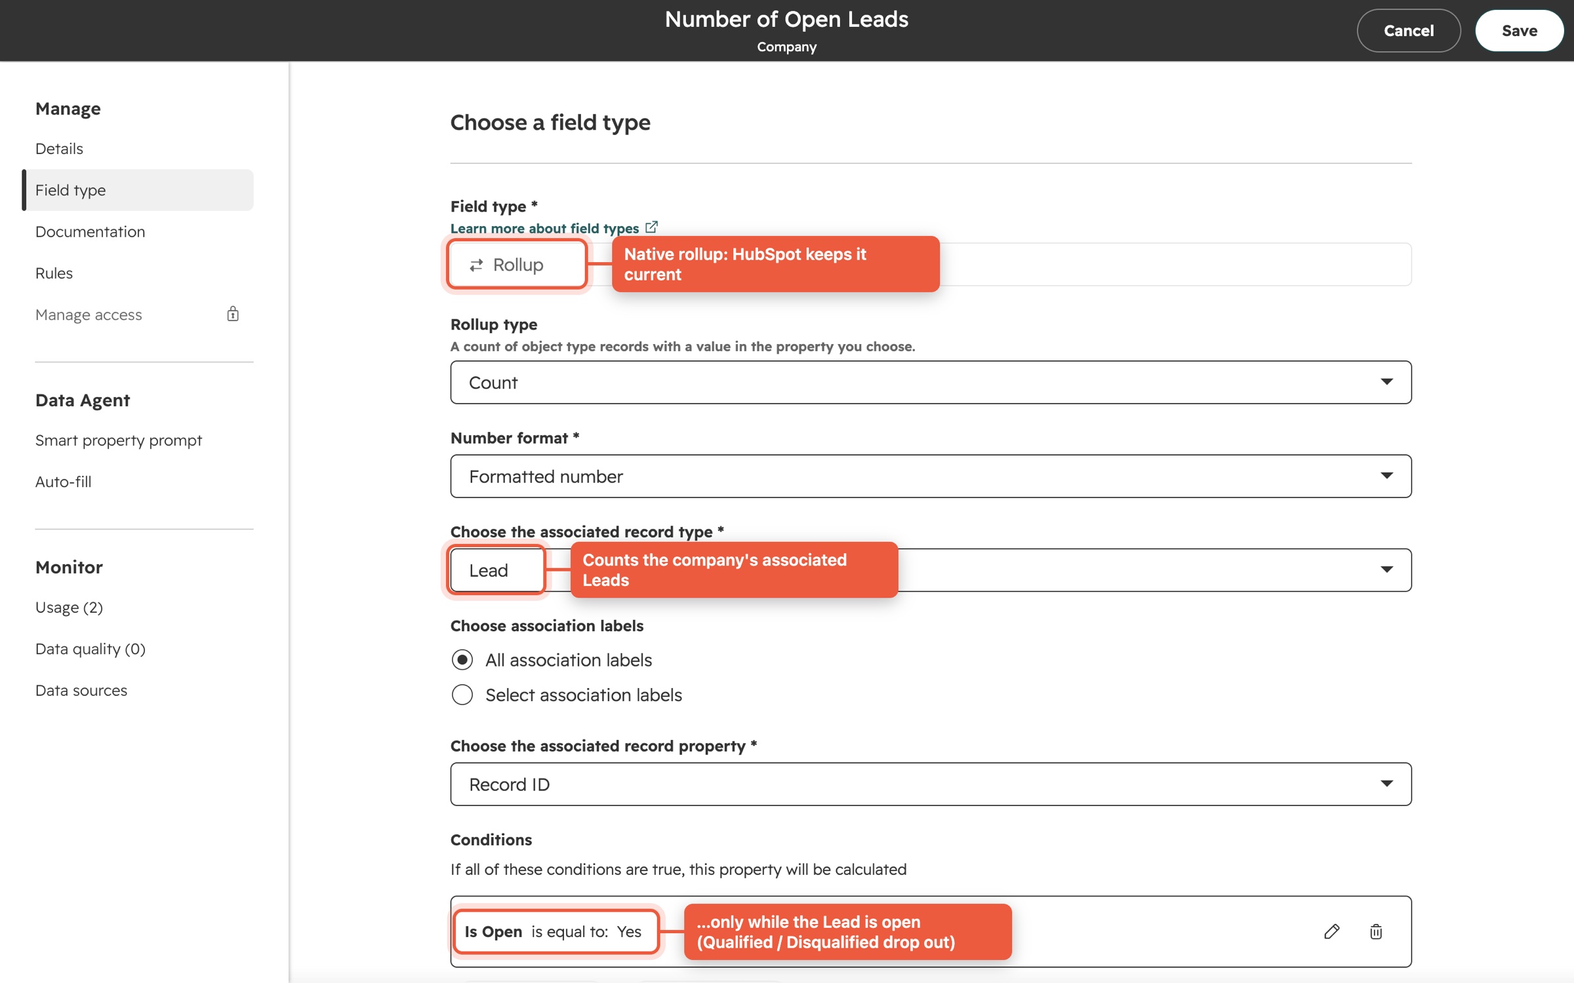This screenshot has width=1574, height=983.
Task: Select the All association labels radio
Action: click(x=462, y=659)
